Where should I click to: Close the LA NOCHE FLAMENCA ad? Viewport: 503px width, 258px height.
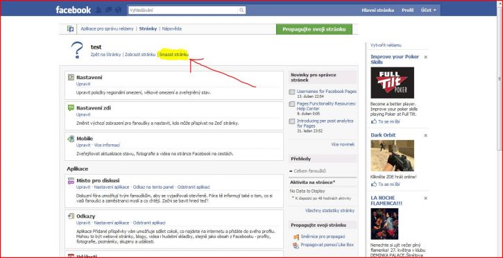click(426, 198)
